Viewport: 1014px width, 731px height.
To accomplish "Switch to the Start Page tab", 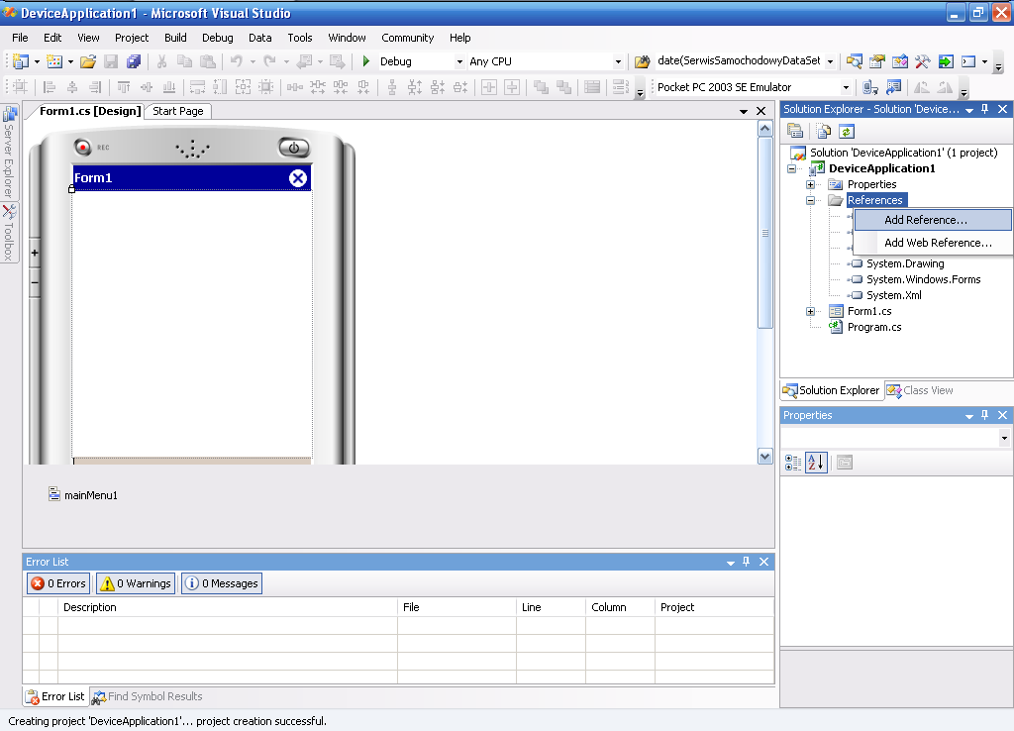I will [x=178, y=111].
